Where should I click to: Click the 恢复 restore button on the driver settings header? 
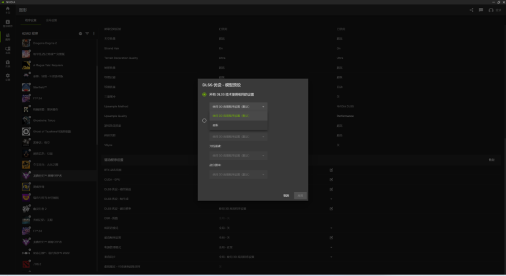click(x=491, y=160)
